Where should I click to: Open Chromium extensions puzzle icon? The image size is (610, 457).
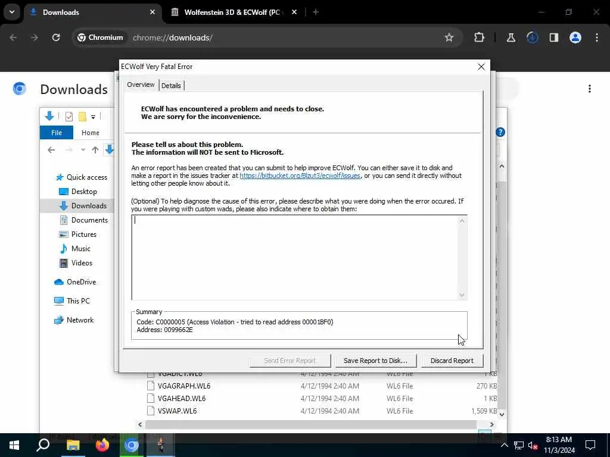479,37
